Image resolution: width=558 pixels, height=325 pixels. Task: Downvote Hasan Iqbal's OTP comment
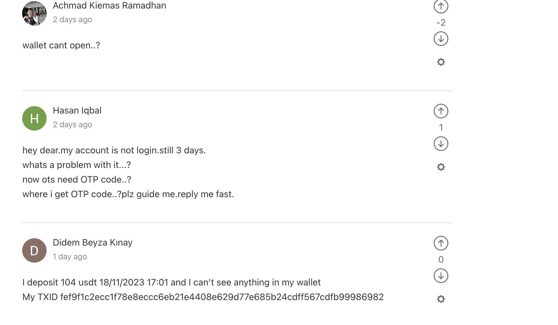441,144
